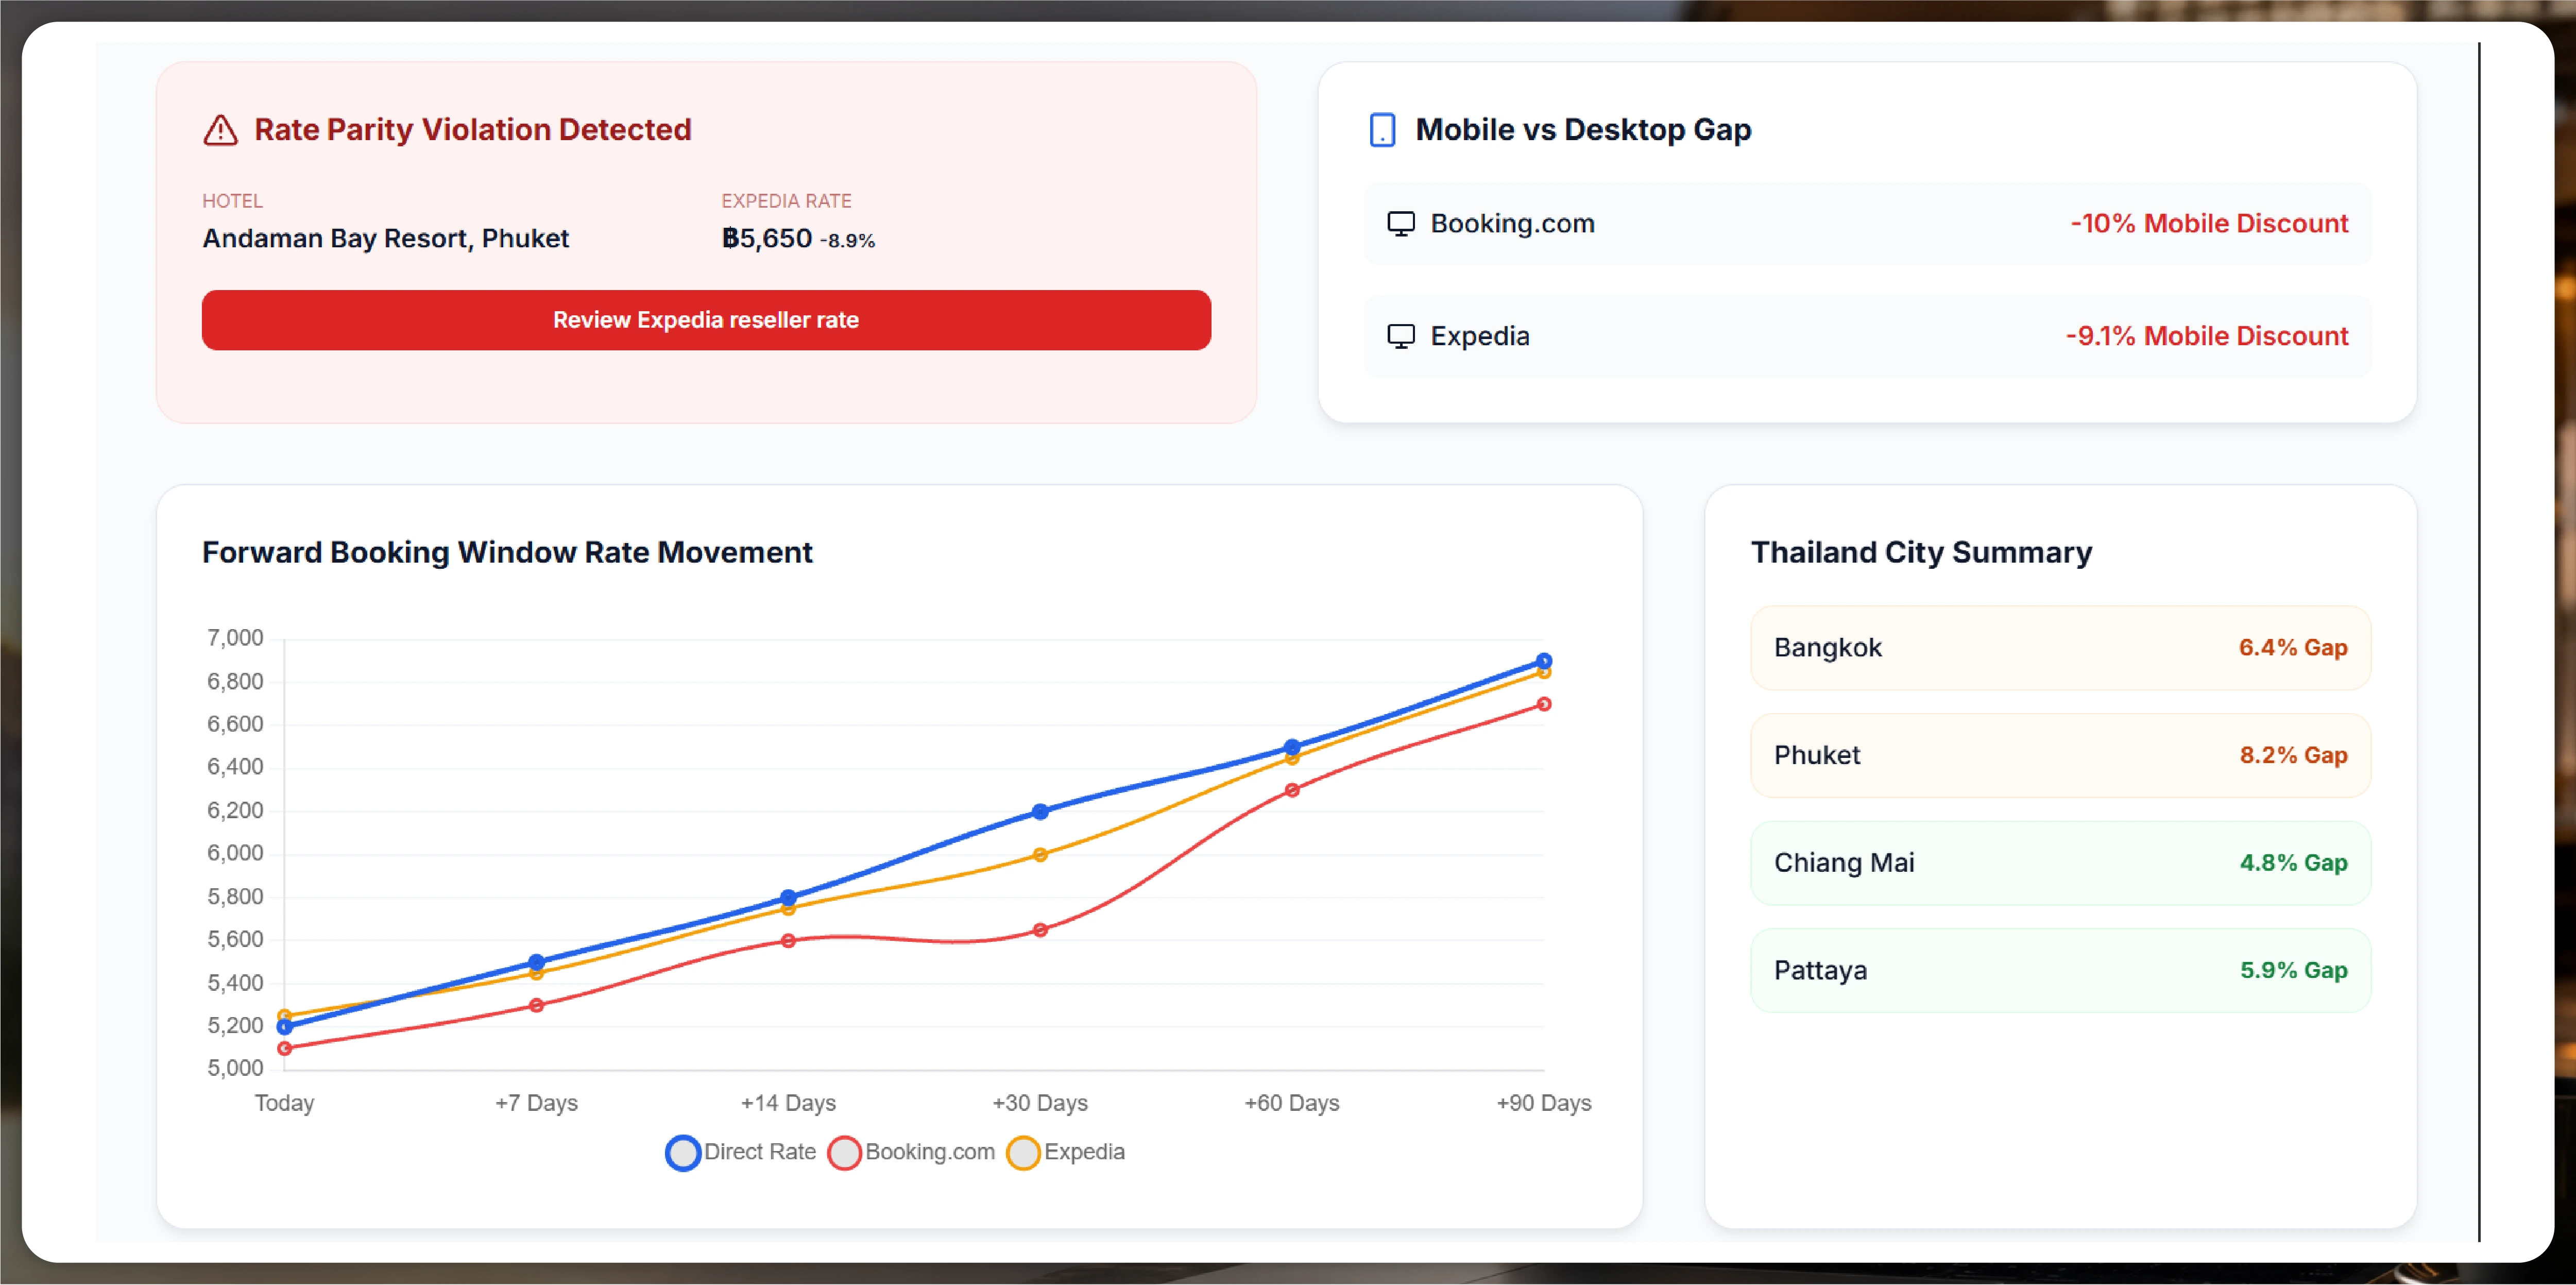Click the +30 Days axis label
This screenshot has height=1285, width=2576.
tap(1040, 1103)
